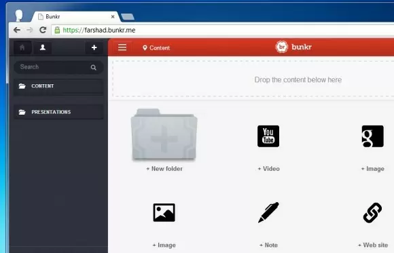Open the PRESENTATIONS folder in sidebar
394x253 pixels.
(x=58, y=112)
